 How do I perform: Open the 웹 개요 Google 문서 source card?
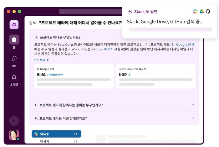pyautogui.click(x=74, y=76)
